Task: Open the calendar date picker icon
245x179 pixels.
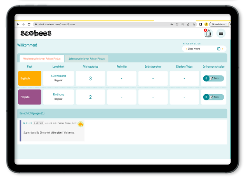Action: click(219, 49)
